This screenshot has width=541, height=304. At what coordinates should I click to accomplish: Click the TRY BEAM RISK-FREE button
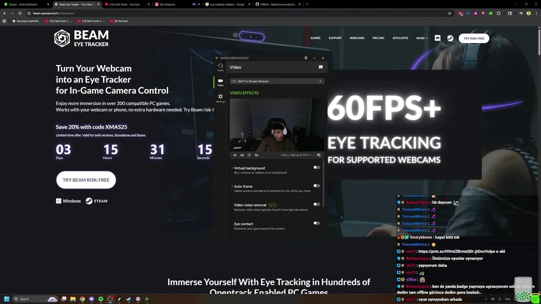pyautogui.click(x=86, y=180)
